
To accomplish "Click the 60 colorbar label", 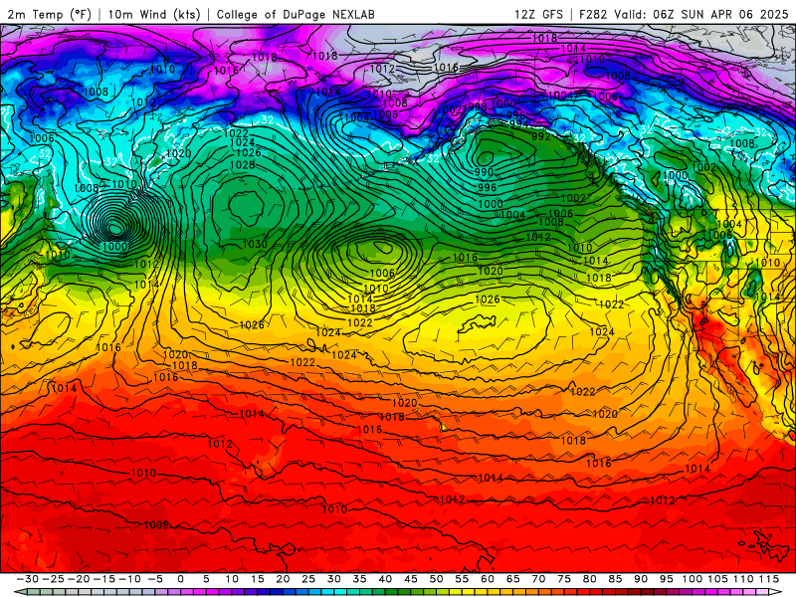I will [488, 579].
